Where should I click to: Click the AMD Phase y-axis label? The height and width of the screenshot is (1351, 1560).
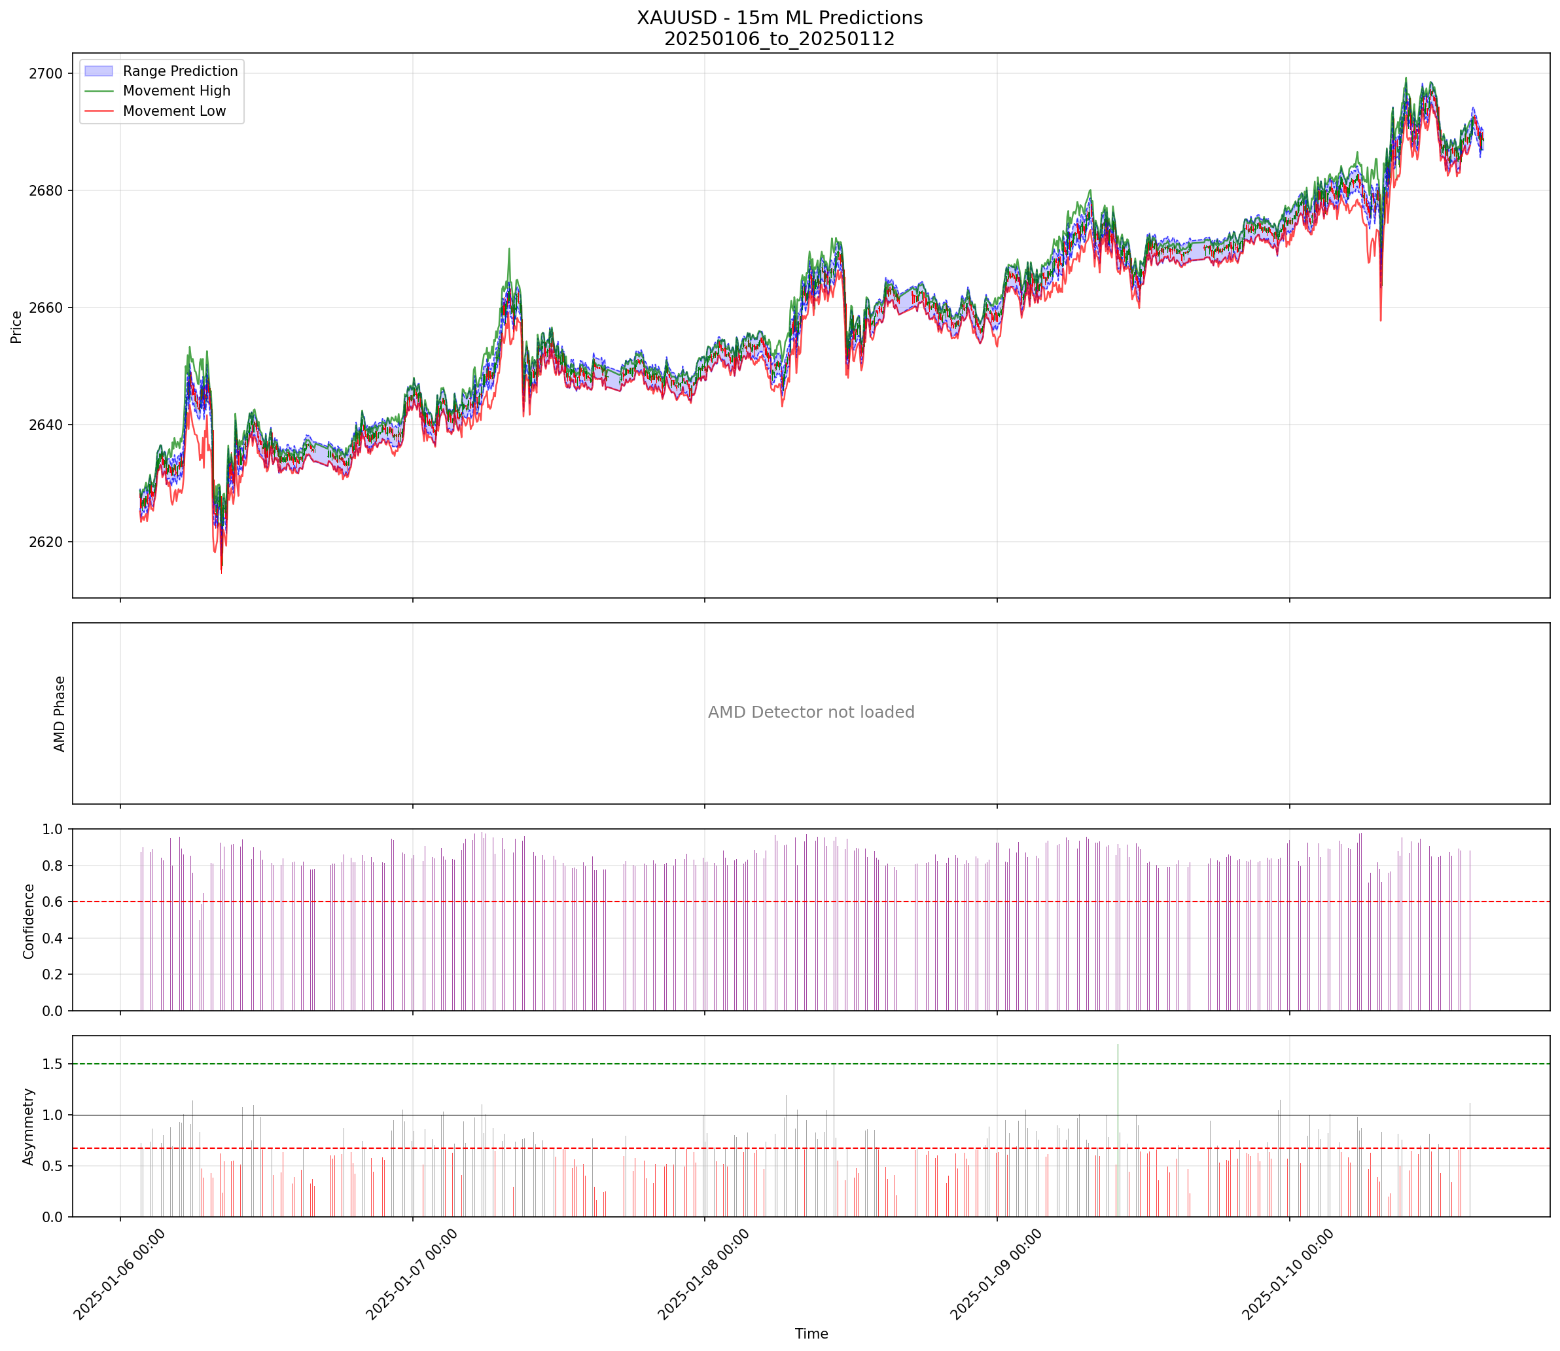pos(60,713)
